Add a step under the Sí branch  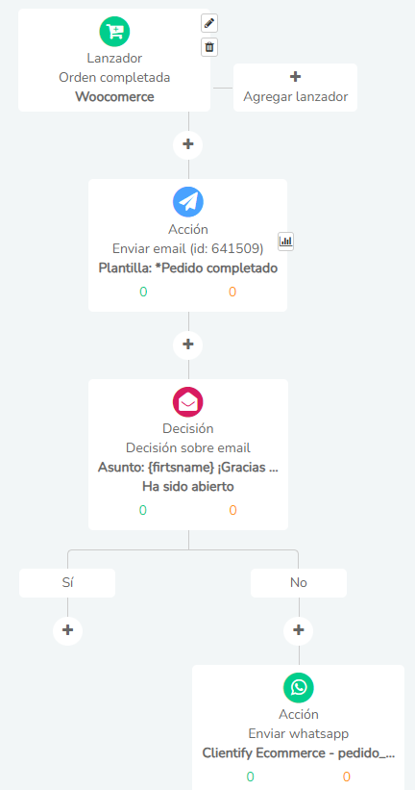point(67,630)
